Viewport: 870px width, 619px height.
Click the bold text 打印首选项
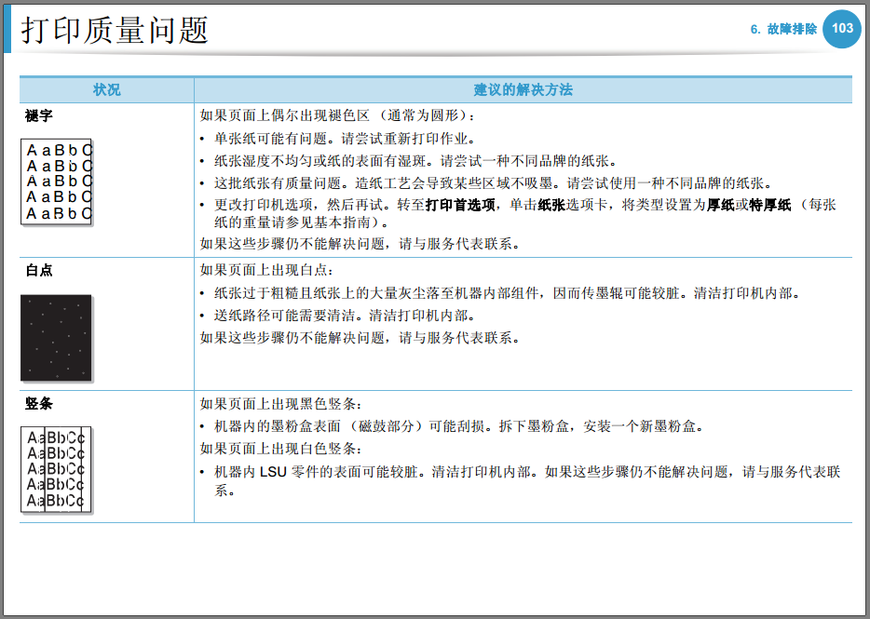click(x=460, y=205)
